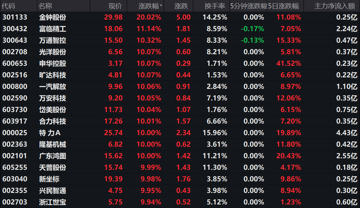Select stock code 301133
Viewport: 360px width, 208px height.
(15, 17)
